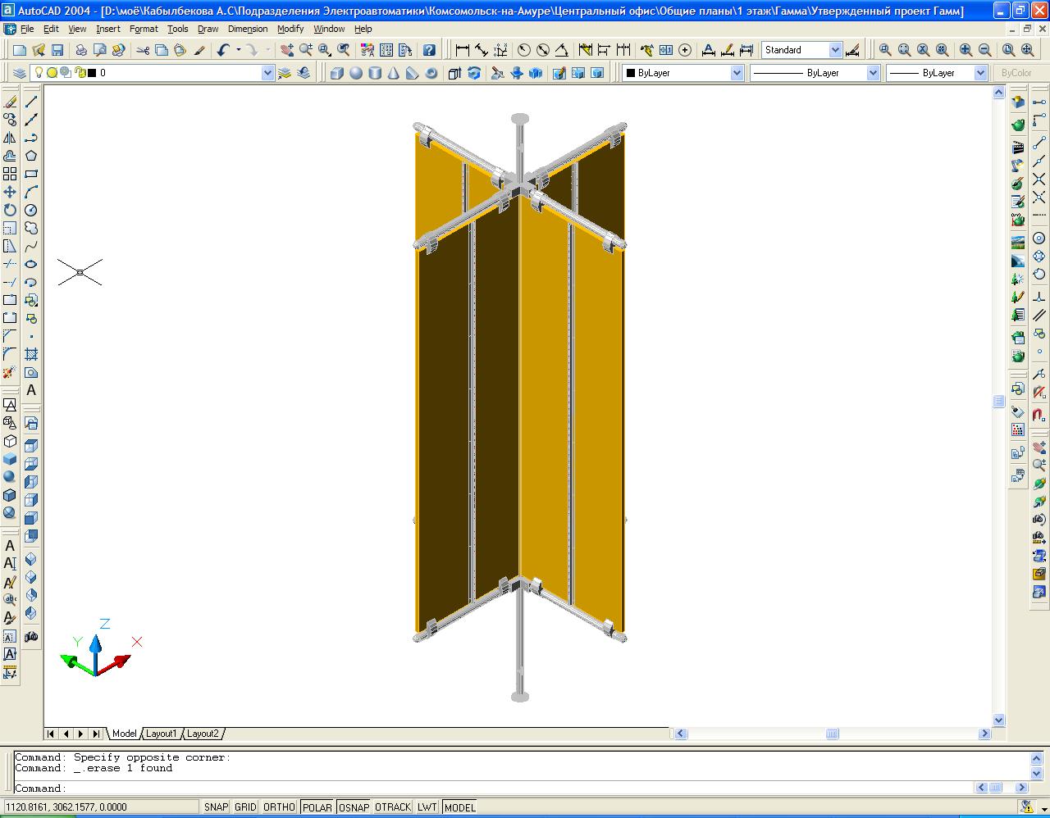The height and width of the screenshot is (818, 1050).
Task: Toggle SNAP mode in status bar
Action: click(216, 807)
